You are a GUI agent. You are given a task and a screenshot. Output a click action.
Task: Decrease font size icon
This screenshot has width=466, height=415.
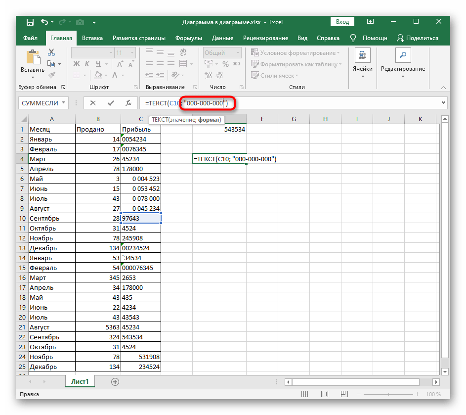[x=131, y=64]
